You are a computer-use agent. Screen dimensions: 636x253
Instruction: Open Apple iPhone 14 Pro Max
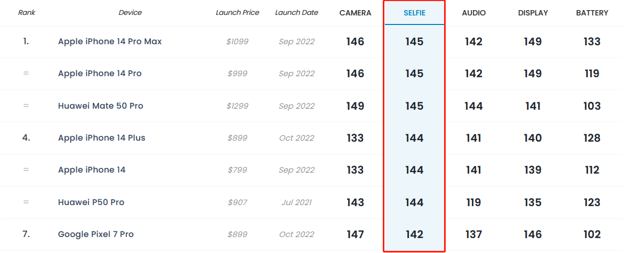tap(110, 42)
